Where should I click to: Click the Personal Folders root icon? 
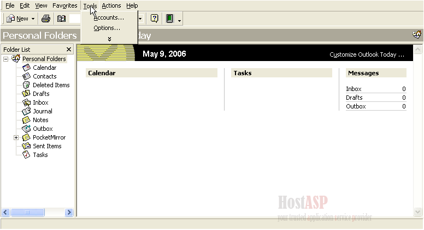click(x=16, y=58)
